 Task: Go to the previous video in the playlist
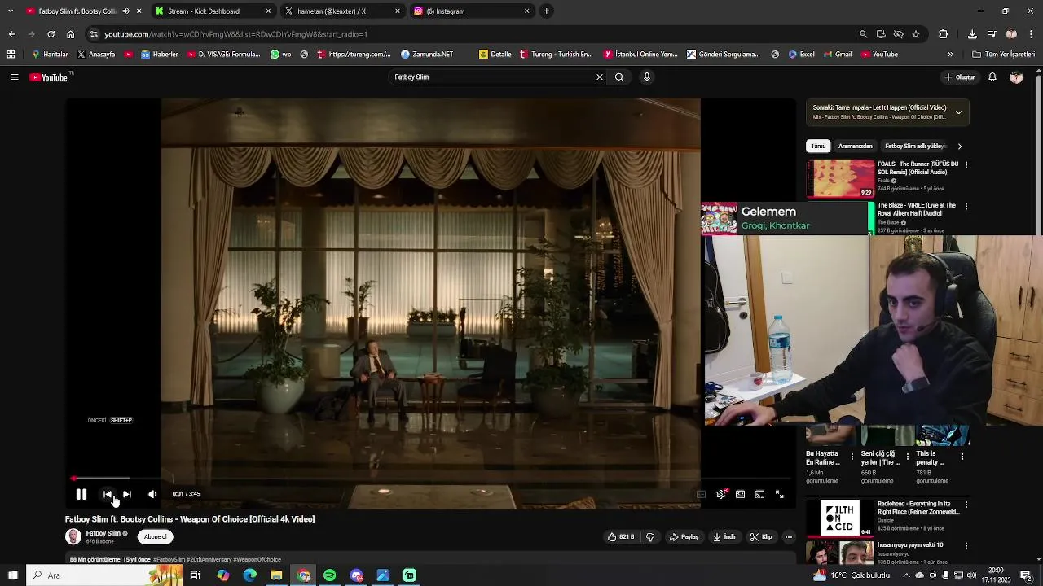[108, 494]
